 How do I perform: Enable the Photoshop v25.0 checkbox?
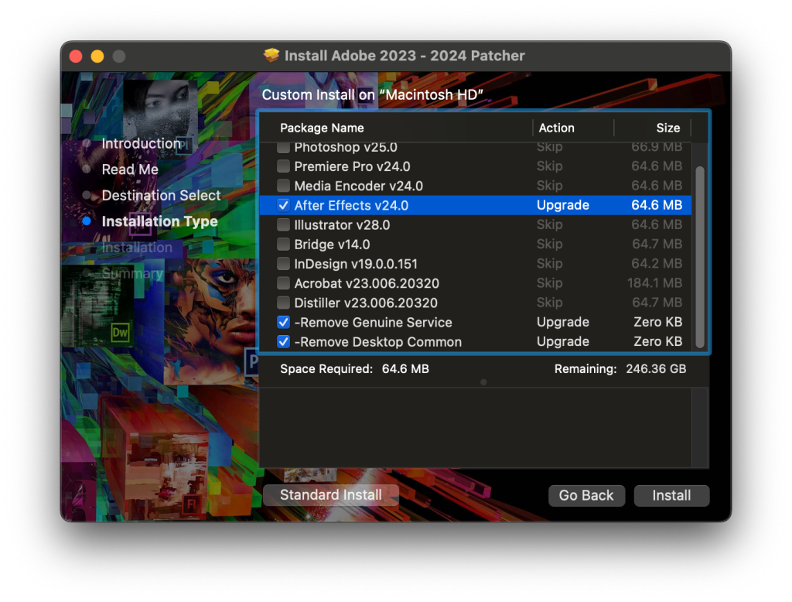point(283,146)
